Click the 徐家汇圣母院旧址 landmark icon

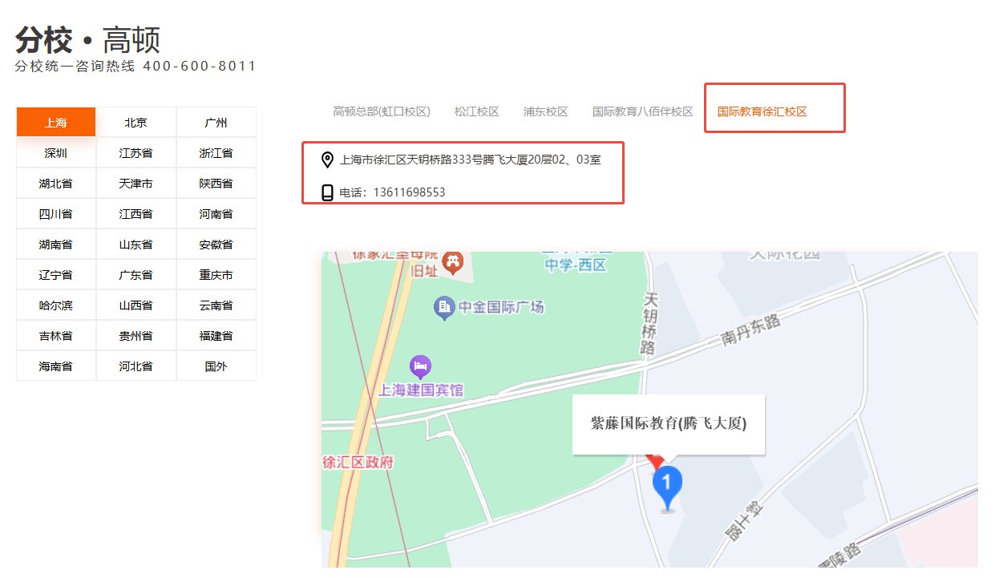(453, 262)
